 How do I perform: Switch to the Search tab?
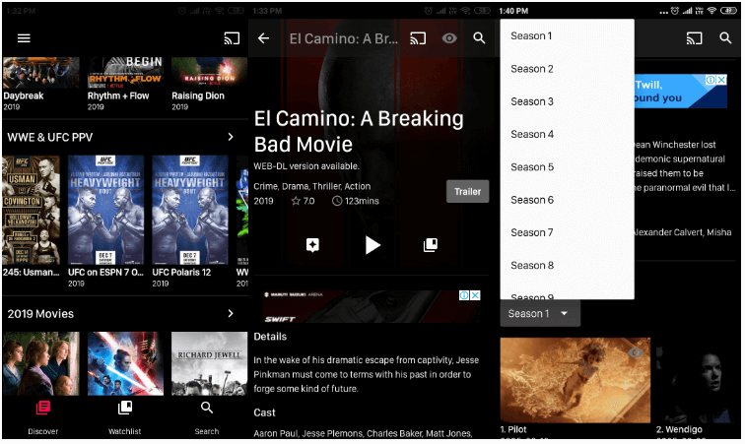207,417
